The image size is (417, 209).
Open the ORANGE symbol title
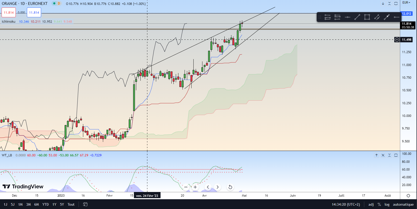(25, 4)
